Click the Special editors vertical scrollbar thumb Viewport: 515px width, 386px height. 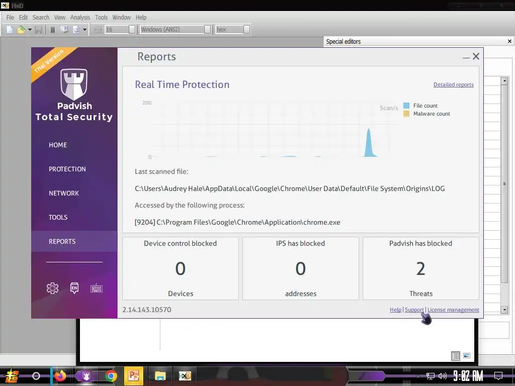coord(504,183)
